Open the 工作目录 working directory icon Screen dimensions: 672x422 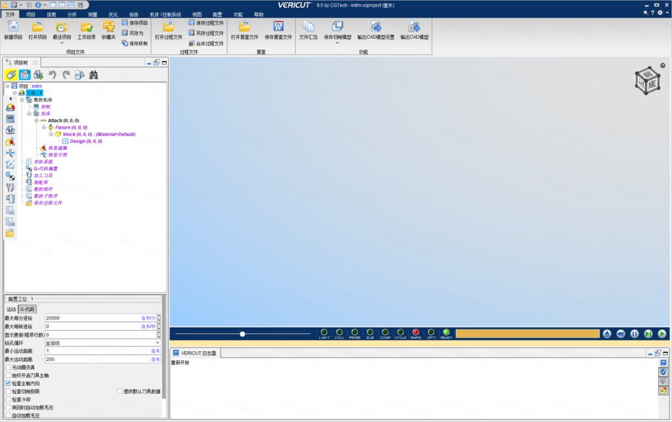[86, 27]
